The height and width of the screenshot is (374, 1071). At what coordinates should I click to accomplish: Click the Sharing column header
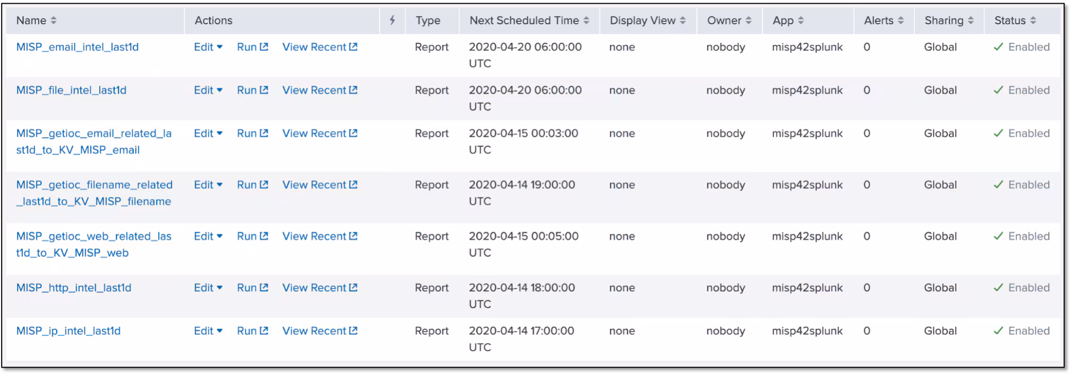pyautogui.click(x=944, y=20)
